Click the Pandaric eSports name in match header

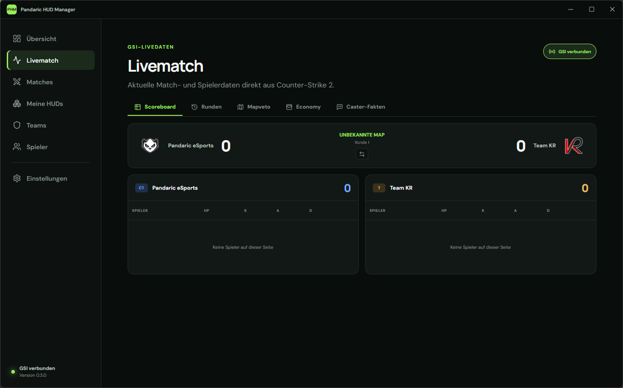tap(191, 146)
